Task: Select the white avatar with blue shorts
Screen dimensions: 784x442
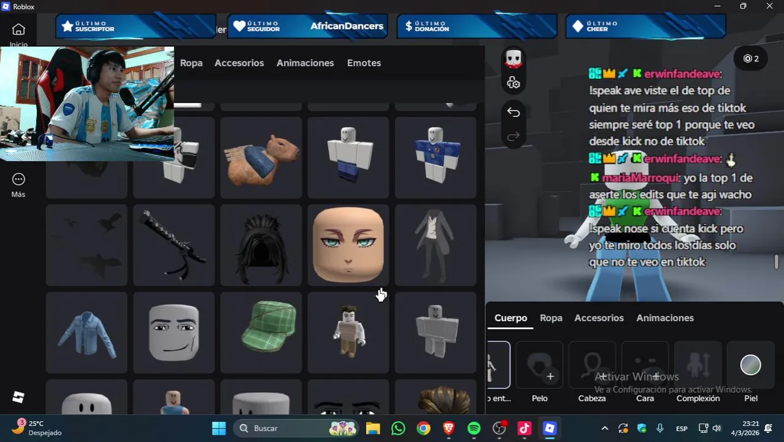Action: click(348, 157)
